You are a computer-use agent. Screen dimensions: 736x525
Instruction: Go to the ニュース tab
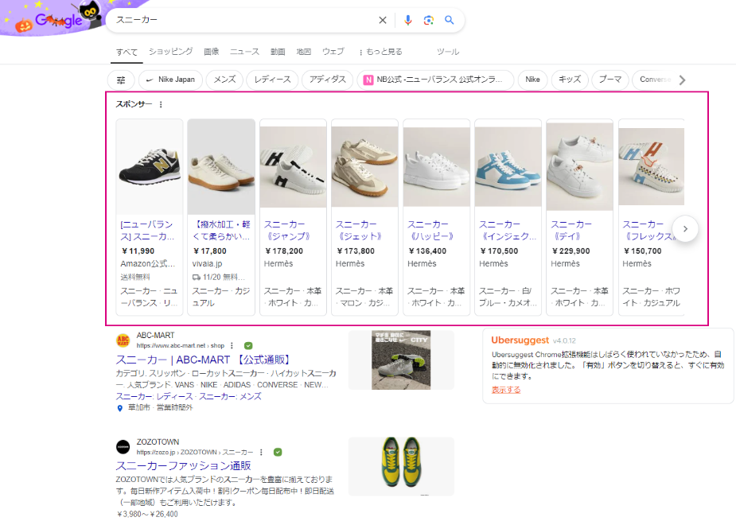point(244,52)
